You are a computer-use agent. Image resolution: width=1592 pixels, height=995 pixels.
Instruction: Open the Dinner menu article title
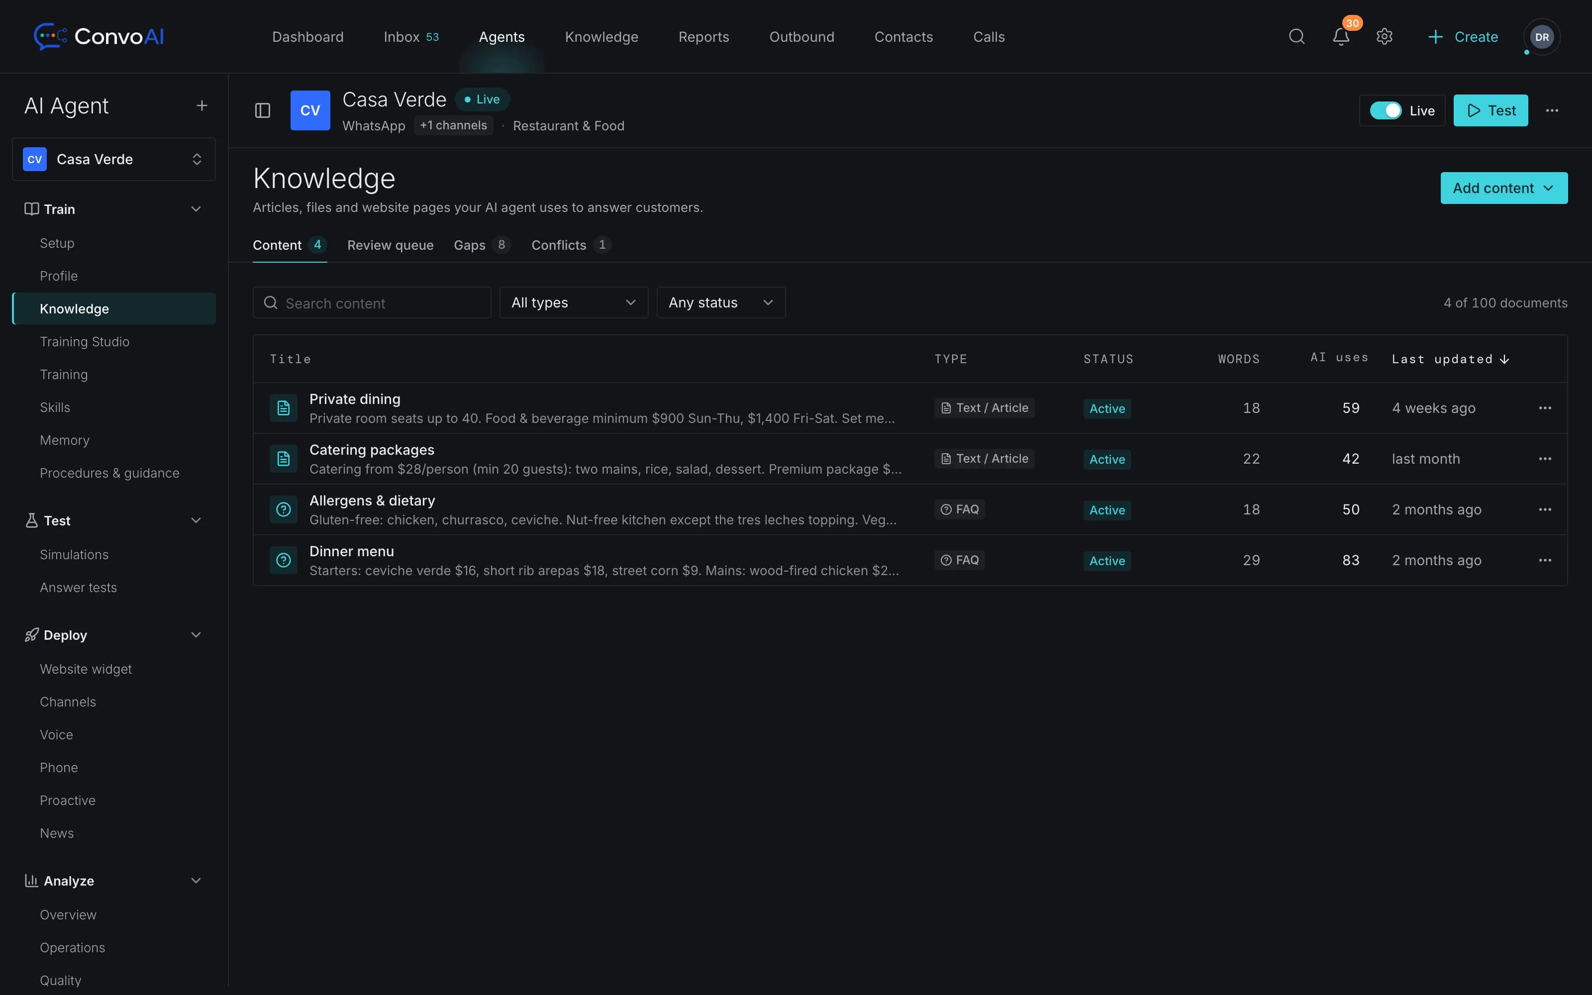point(351,551)
